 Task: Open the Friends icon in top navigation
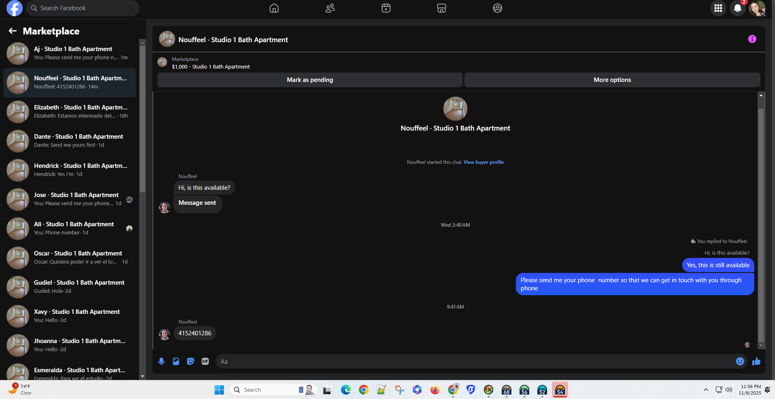point(330,8)
